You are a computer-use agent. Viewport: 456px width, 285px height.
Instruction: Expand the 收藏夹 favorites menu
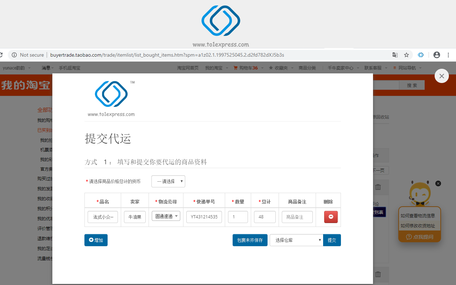point(281,68)
